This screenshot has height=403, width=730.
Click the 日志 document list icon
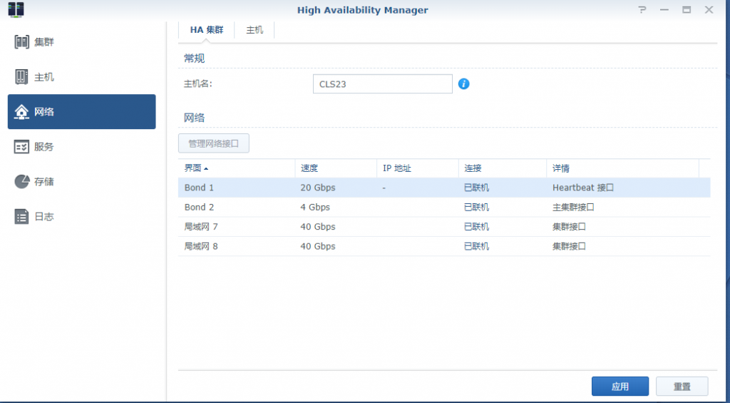(x=21, y=217)
